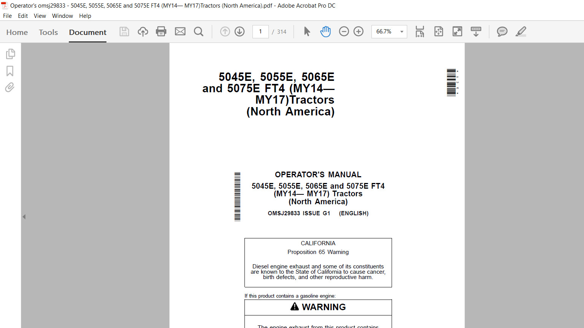The width and height of the screenshot is (584, 328).
Task: Open the Find text magnifier icon
Action: (x=198, y=32)
